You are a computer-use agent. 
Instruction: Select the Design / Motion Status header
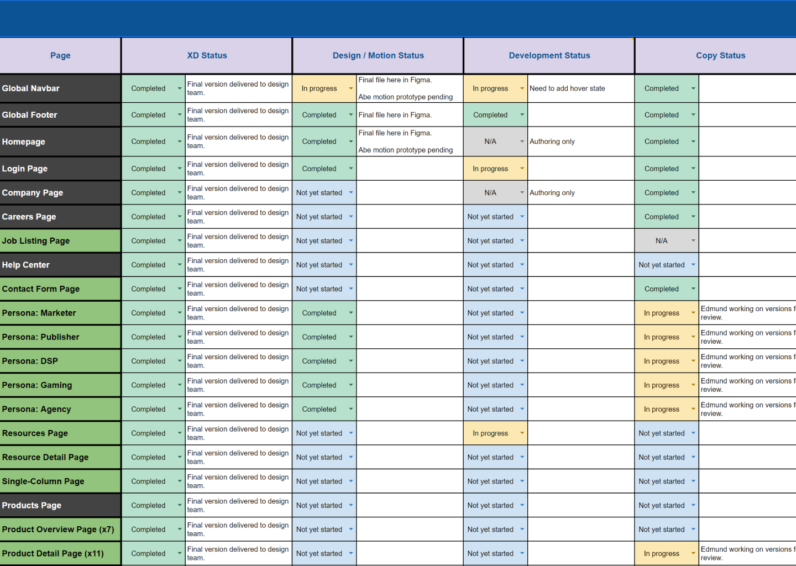(x=378, y=55)
